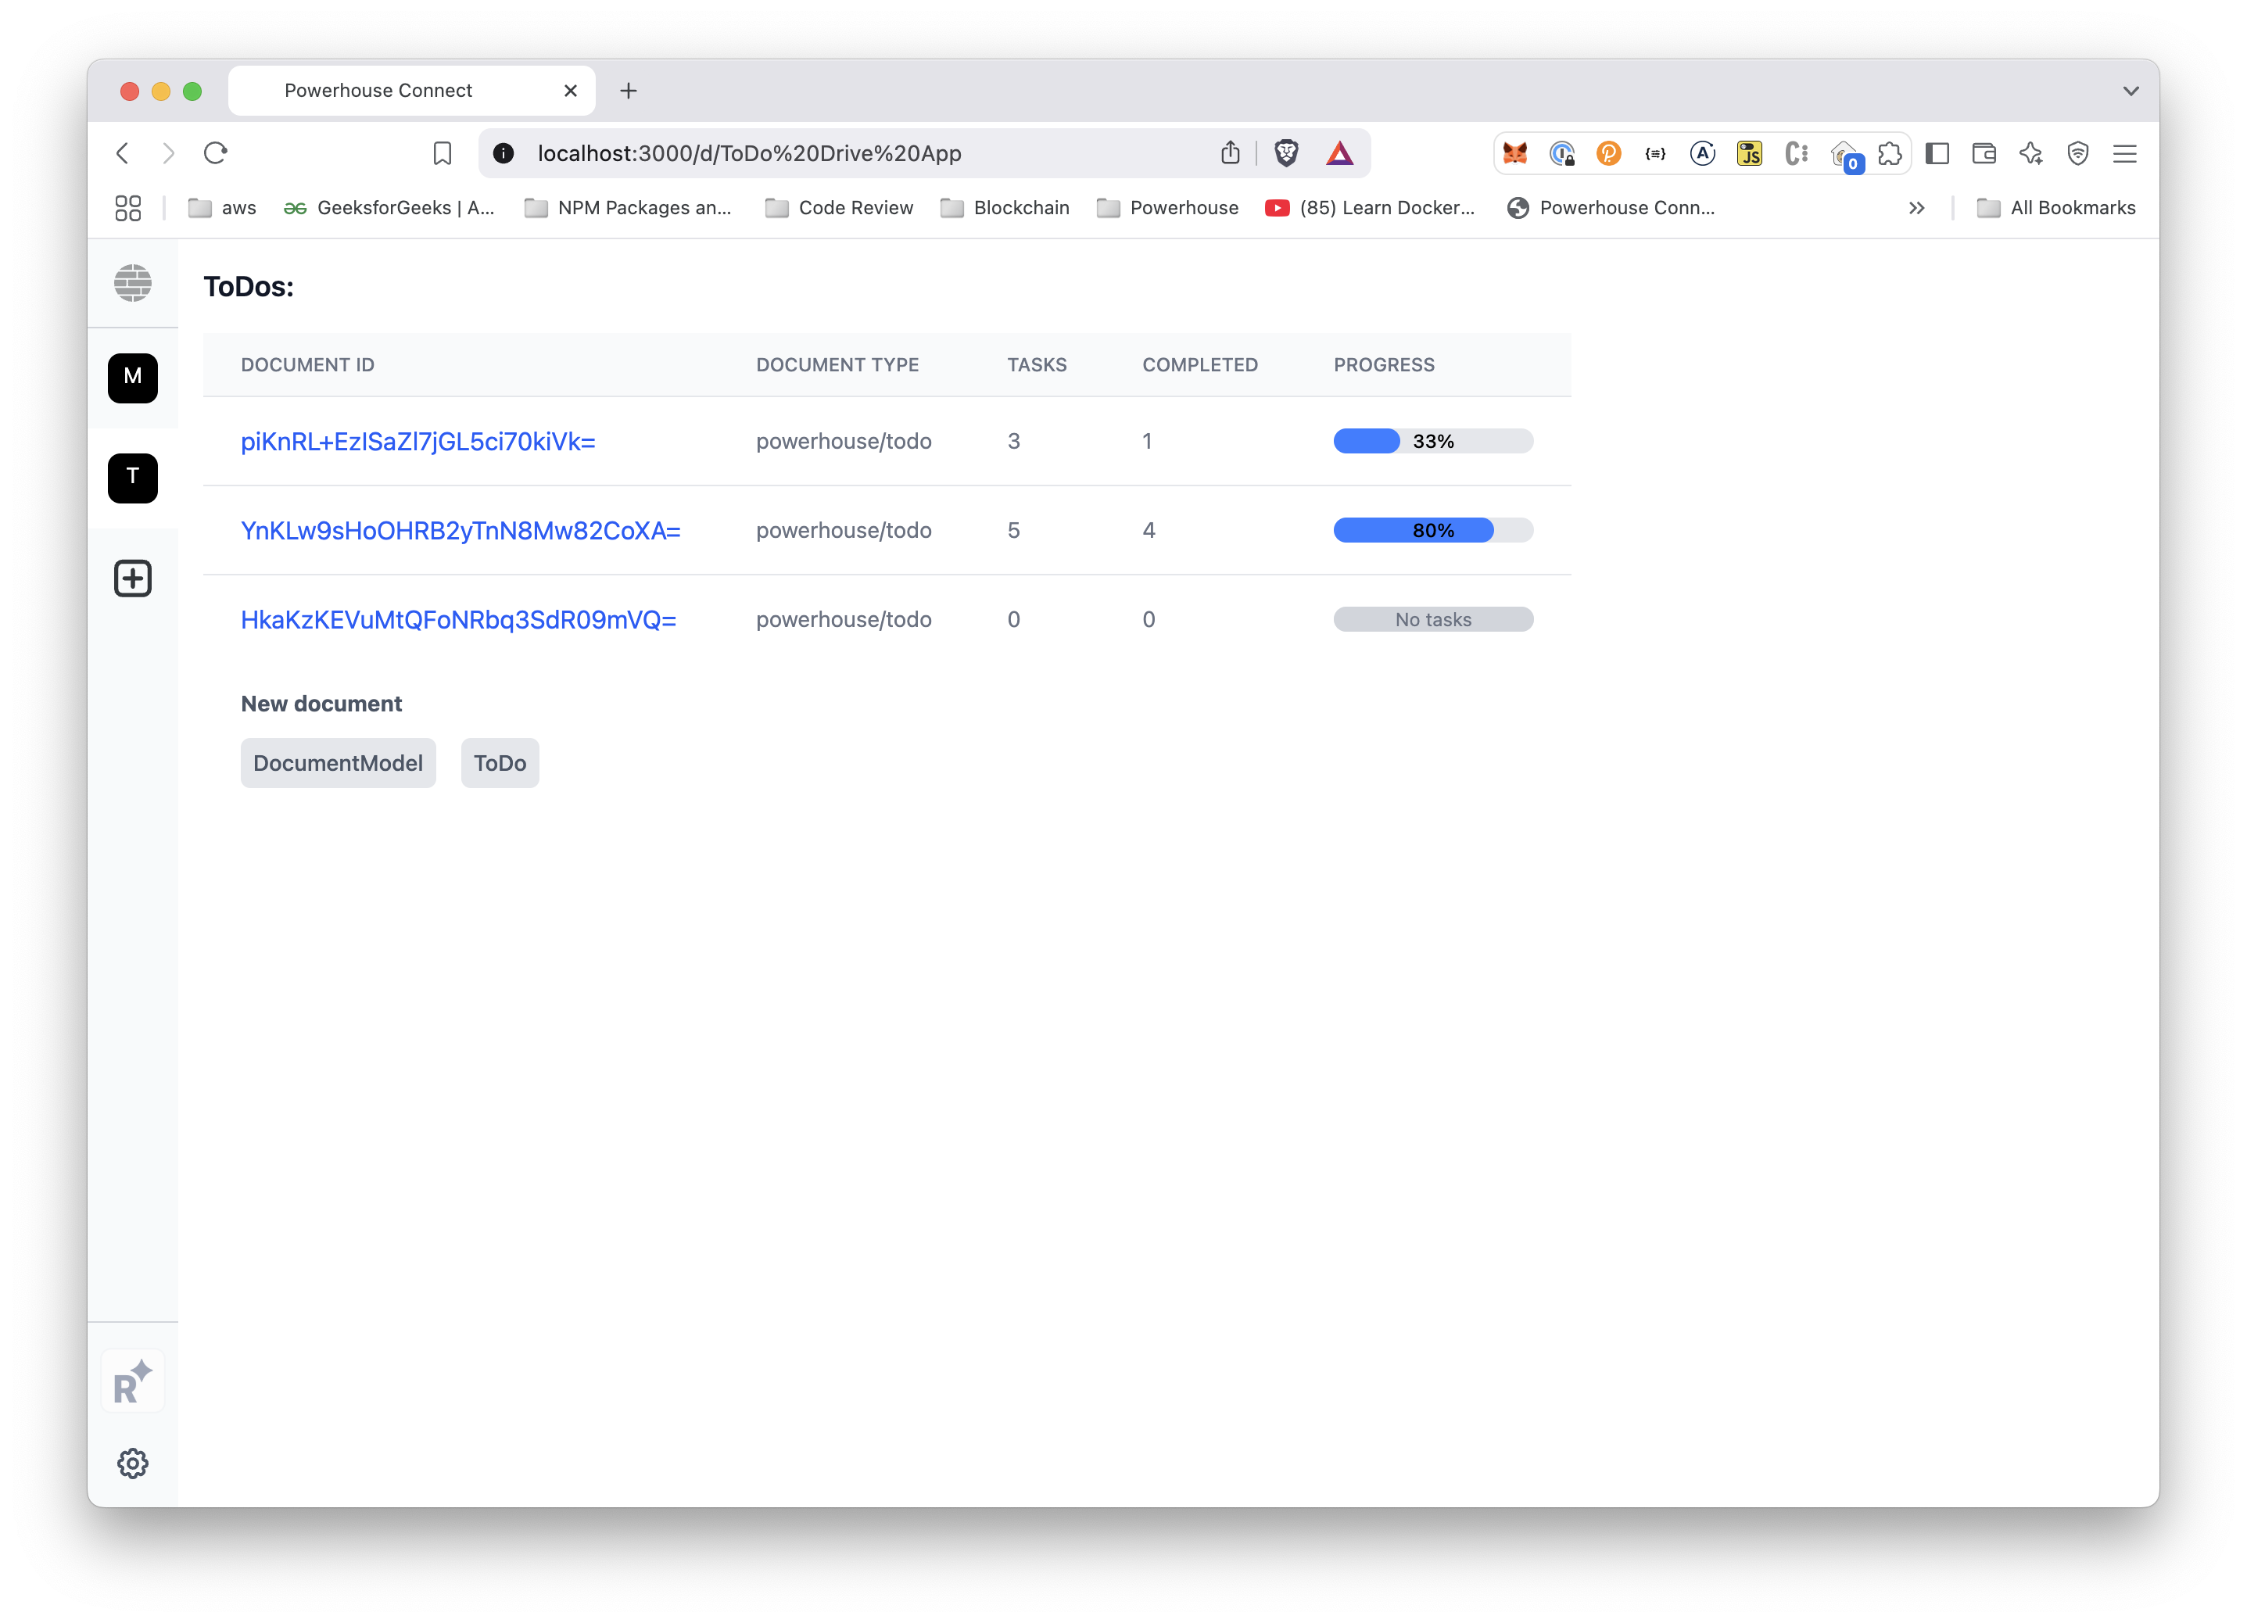Open extensions puzzle piece menu
Image resolution: width=2247 pixels, height=1623 pixels.
(1890, 153)
